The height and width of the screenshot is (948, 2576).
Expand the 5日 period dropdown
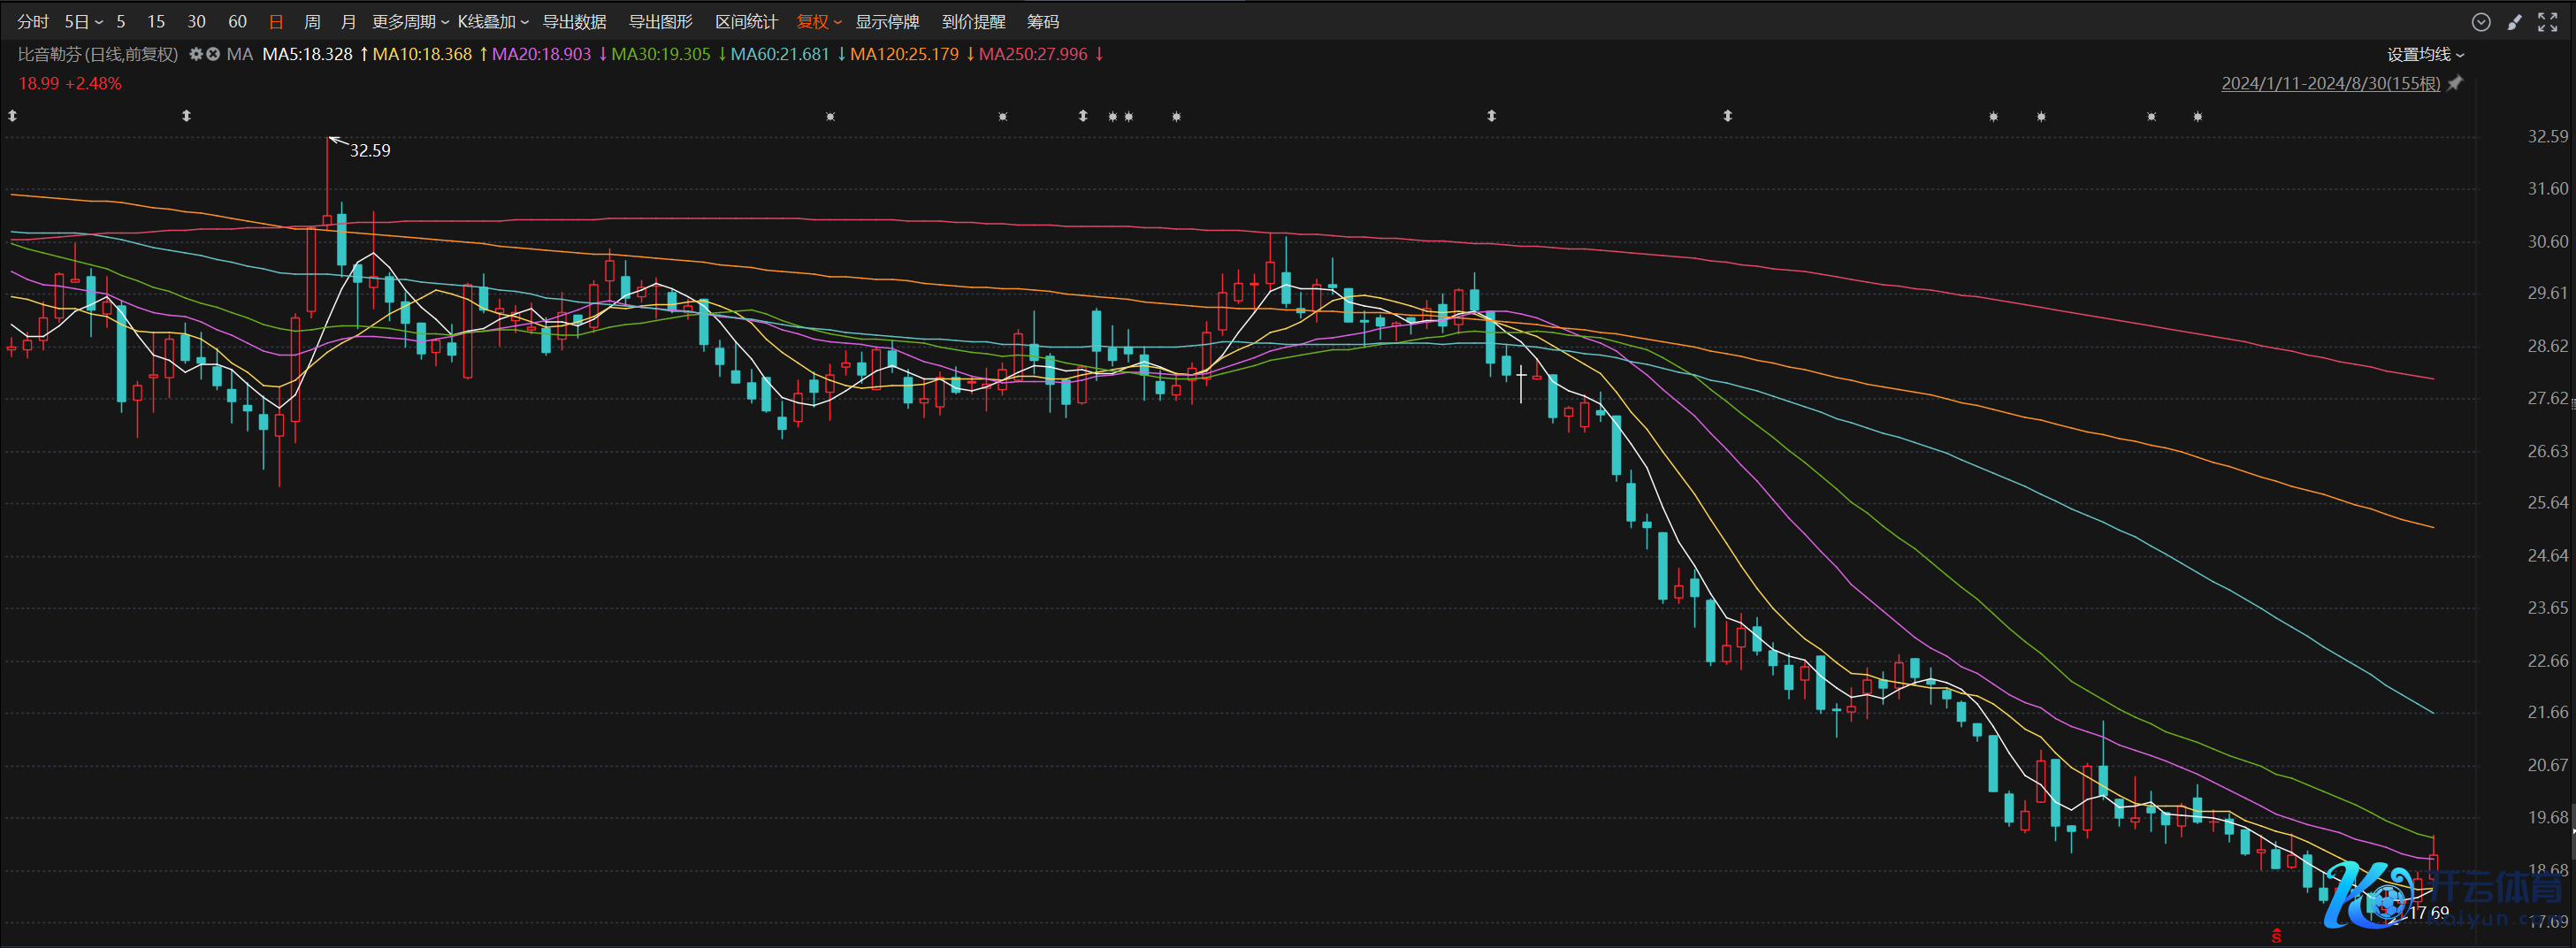coord(84,22)
